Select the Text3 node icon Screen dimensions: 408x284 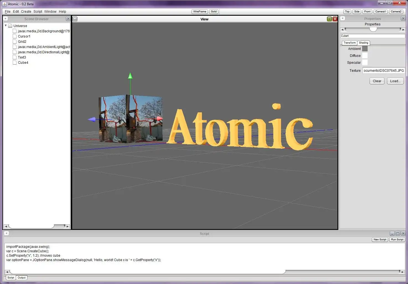(x=15, y=57)
